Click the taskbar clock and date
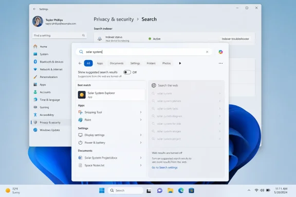 point(281,191)
